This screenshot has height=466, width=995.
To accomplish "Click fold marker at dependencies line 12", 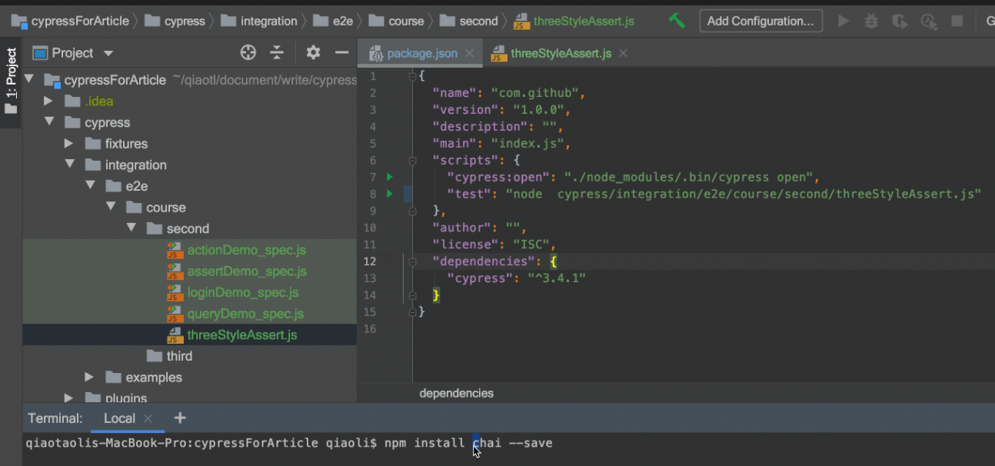I will click(413, 261).
